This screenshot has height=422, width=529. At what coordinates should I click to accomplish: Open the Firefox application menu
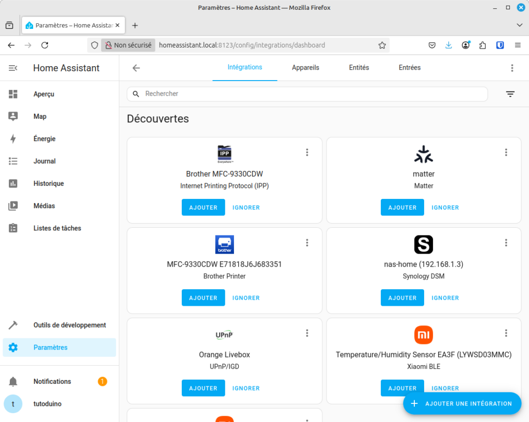[518, 45]
